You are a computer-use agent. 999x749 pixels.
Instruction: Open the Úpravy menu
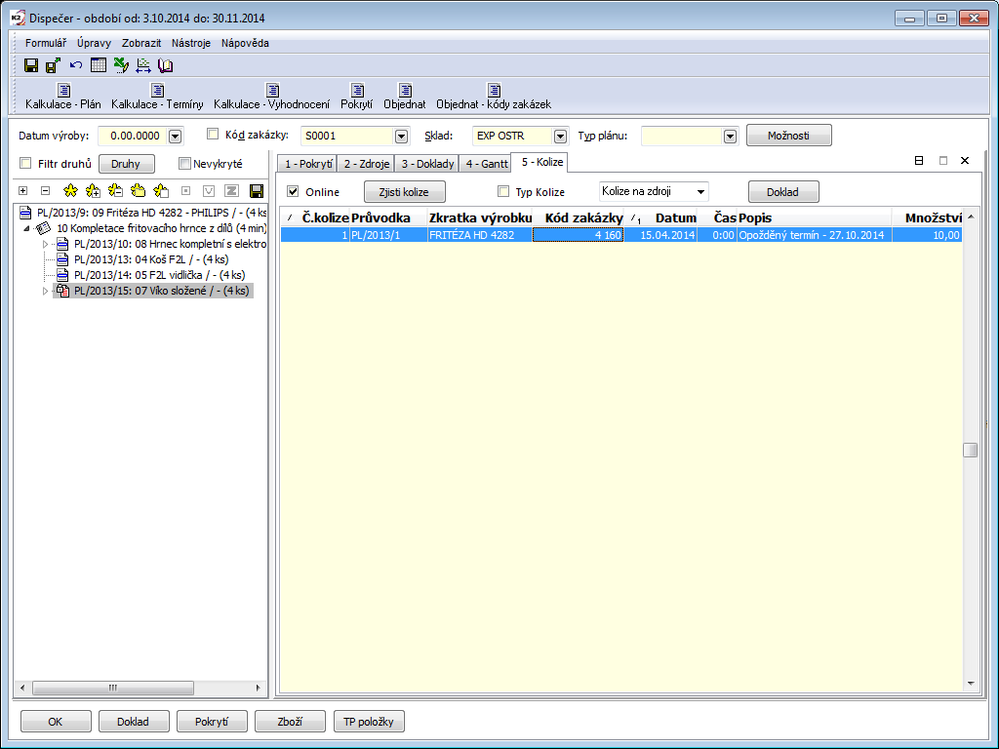[94, 43]
